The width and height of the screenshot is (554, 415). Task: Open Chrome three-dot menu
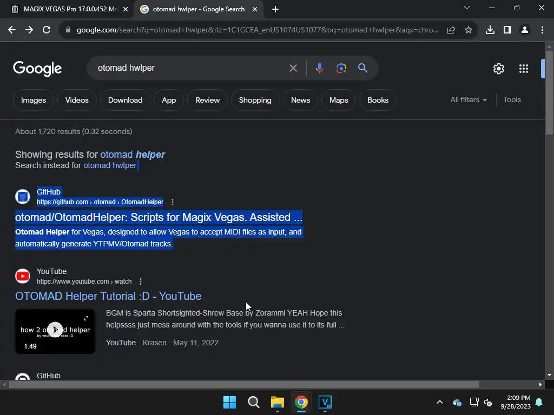(x=542, y=30)
